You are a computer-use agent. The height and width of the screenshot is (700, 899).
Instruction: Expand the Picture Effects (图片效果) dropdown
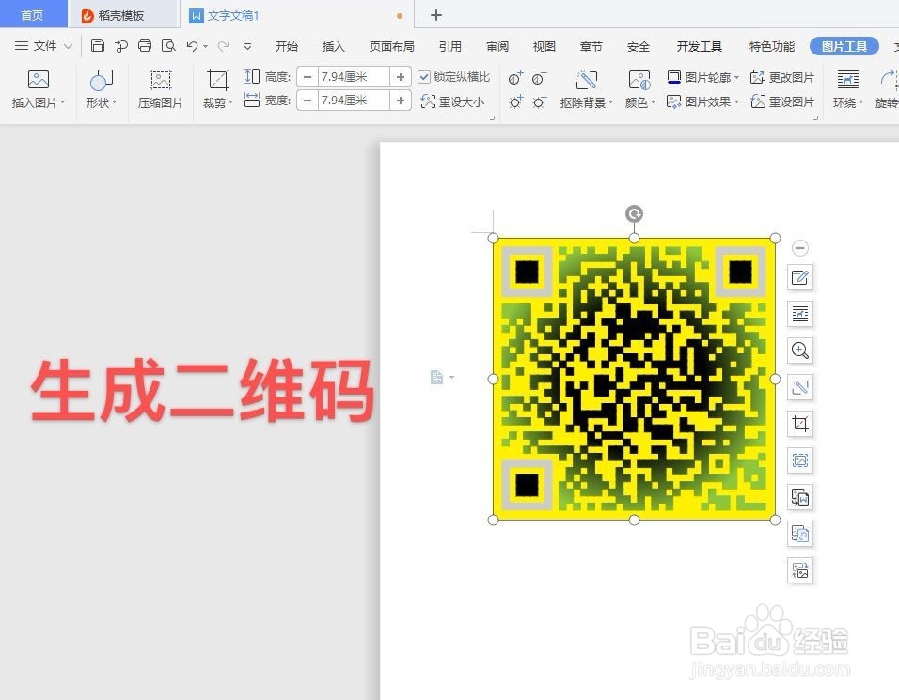click(x=736, y=102)
